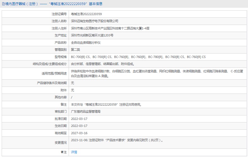This screenshot has height=158, width=248.
Task: Click the 注册证编号 label
Action: pos(59,14)
